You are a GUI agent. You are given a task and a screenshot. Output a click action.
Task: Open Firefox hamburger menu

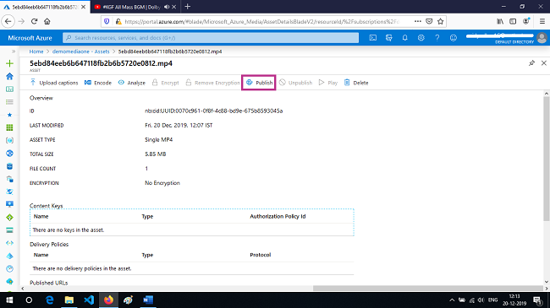click(x=542, y=21)
